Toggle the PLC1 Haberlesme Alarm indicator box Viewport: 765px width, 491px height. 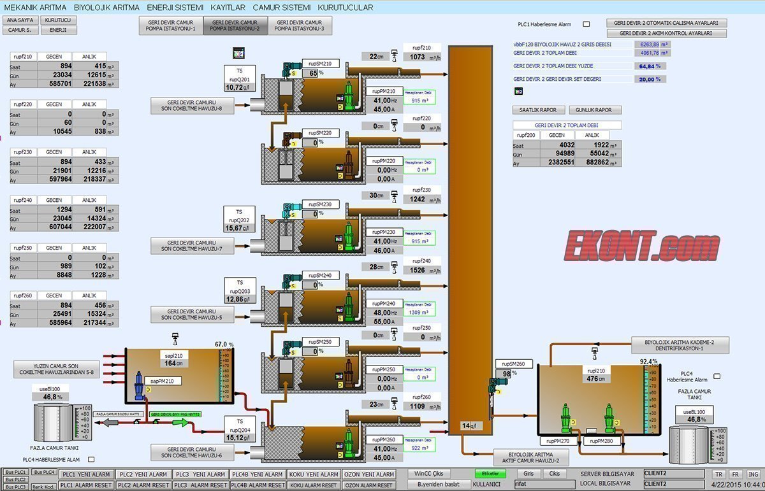(x=586, y=24)
